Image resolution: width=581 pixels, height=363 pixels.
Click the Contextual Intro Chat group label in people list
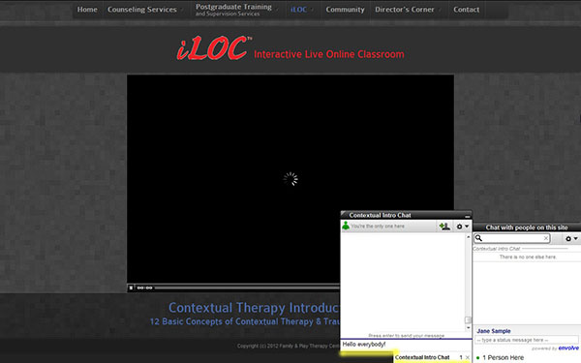pos(497,249)
